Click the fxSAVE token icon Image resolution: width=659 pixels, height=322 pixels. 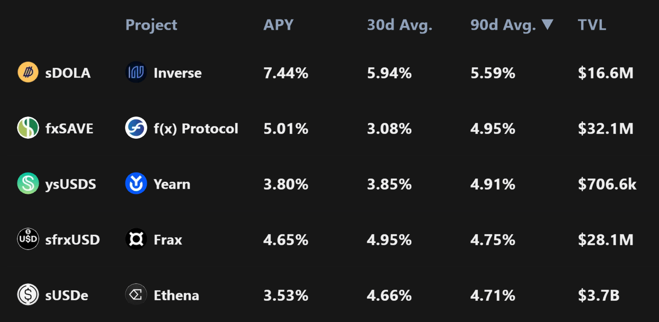tap(28, 128)
